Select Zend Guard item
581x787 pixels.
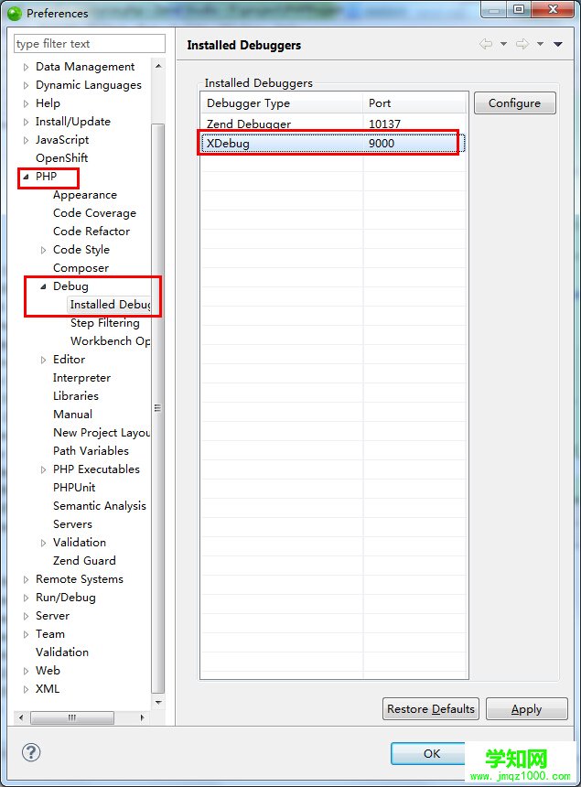click(84, 561)
